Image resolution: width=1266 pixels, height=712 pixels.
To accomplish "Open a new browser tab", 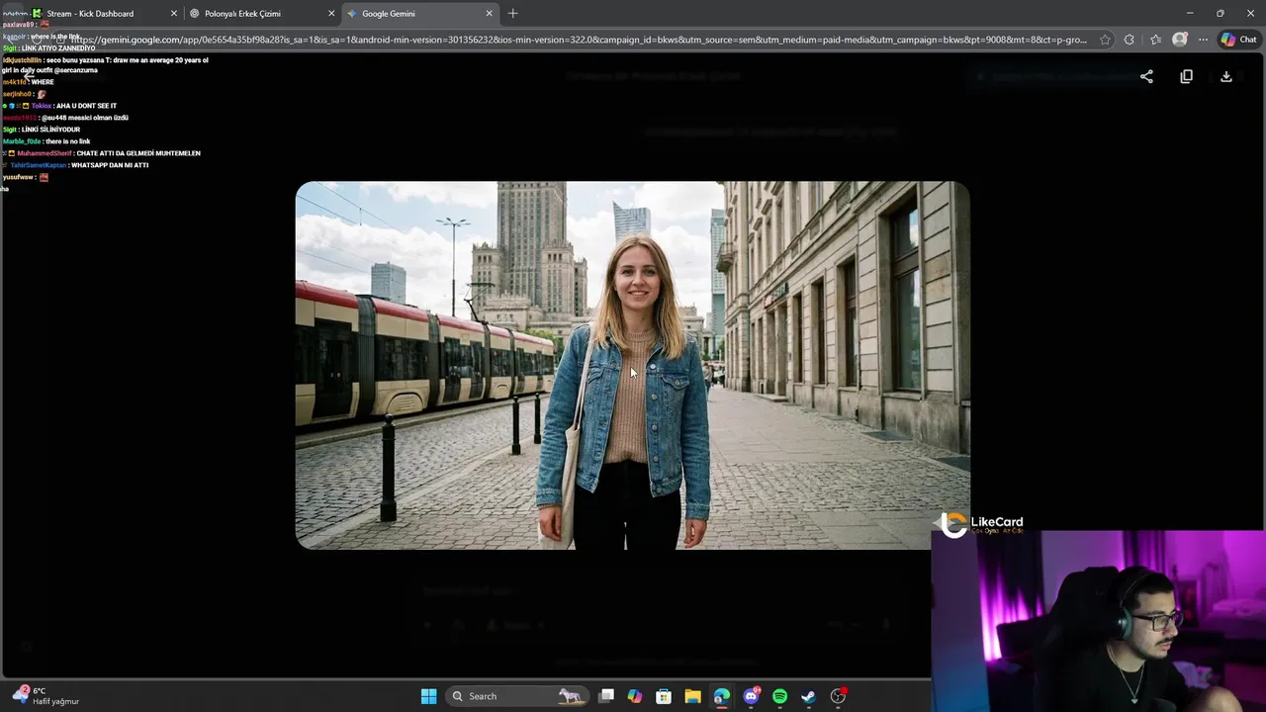I will pos(512,14).
